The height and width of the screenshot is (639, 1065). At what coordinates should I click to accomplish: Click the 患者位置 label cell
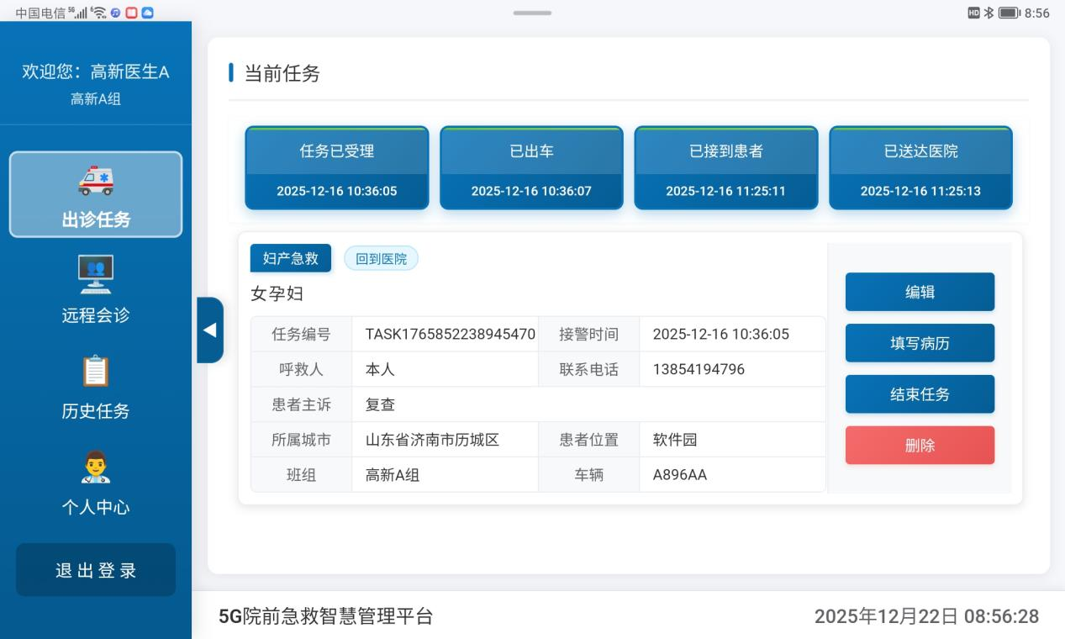589,440
